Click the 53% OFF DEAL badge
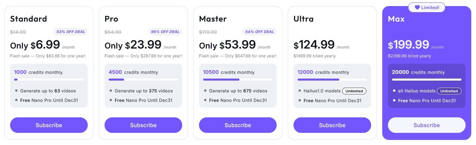This screenshot has height=145, width=476. [x=71, y=32]
